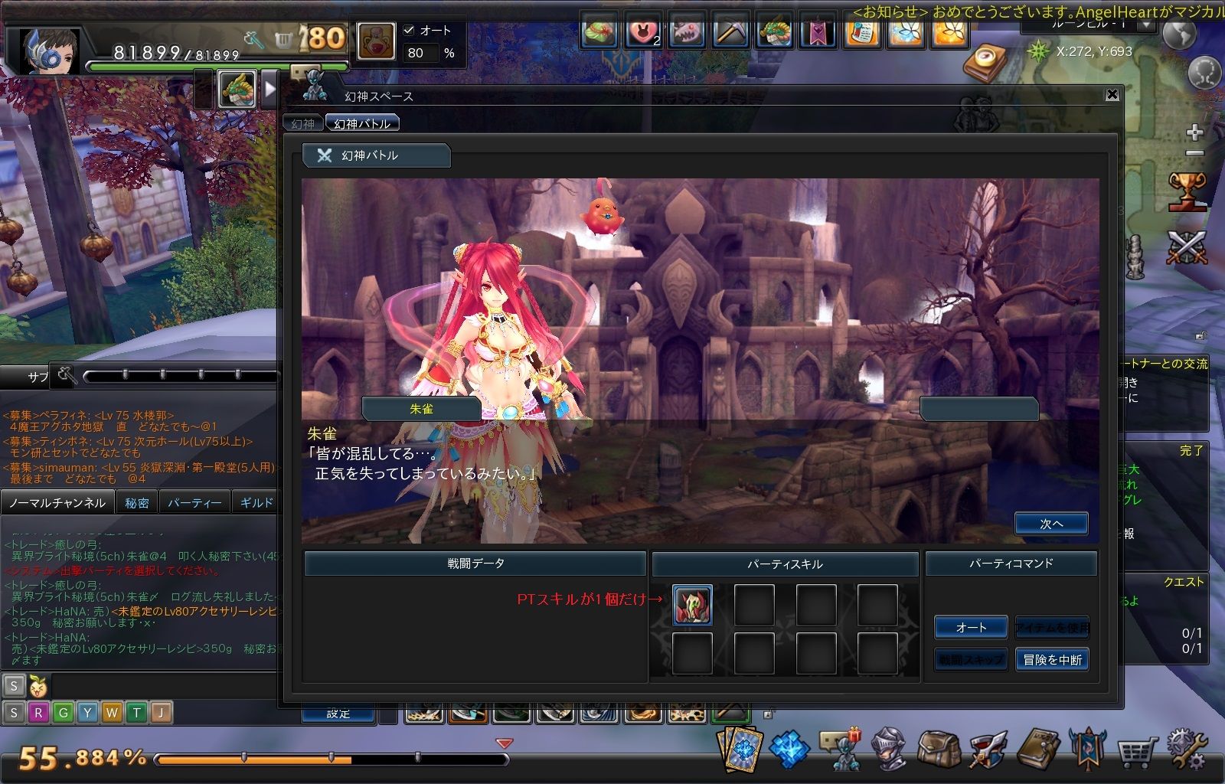Screen dimensions: 1225x784
Task: Expand the channel dropdown above the minimap
Action: (x=1145, y=24)
